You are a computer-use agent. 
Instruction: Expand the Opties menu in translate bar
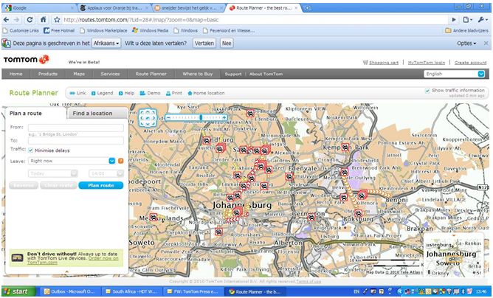466,44
